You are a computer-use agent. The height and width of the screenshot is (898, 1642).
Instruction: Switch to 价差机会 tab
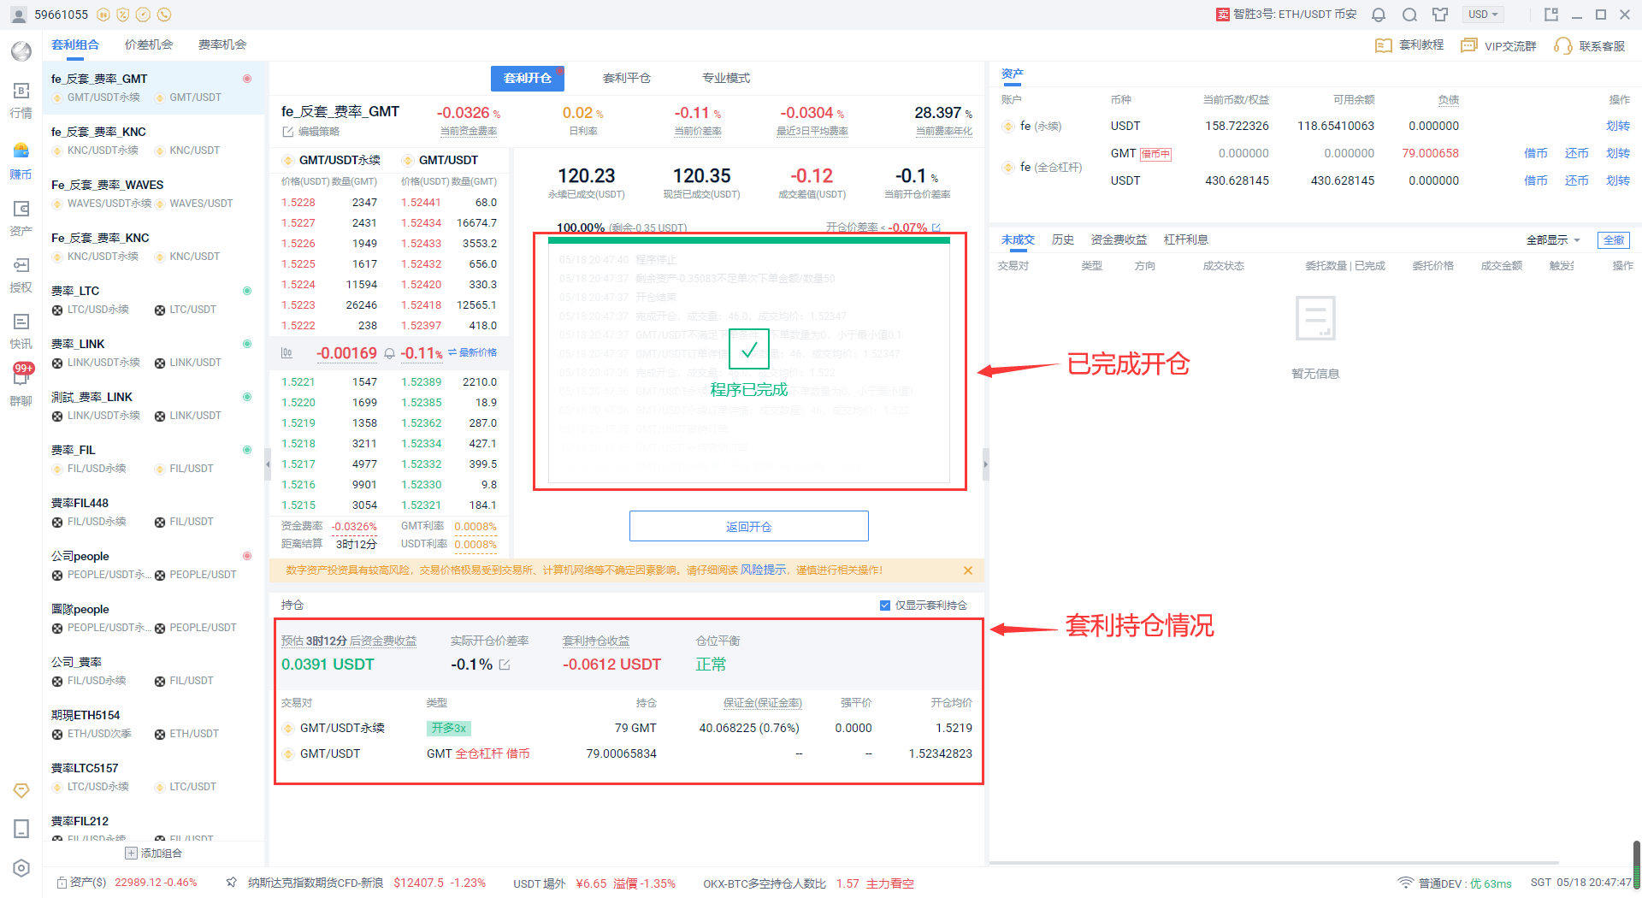(149, 45)
